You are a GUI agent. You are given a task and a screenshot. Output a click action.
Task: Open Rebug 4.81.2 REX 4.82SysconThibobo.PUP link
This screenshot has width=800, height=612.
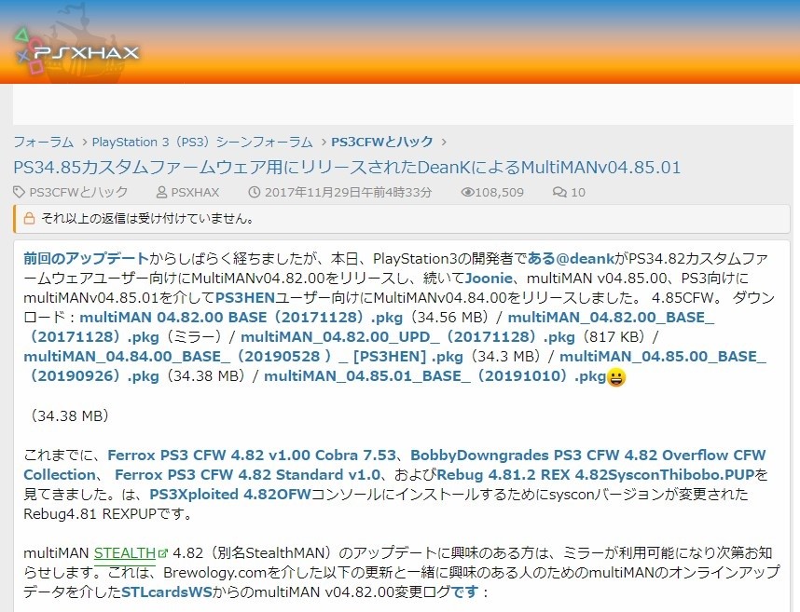596,474
